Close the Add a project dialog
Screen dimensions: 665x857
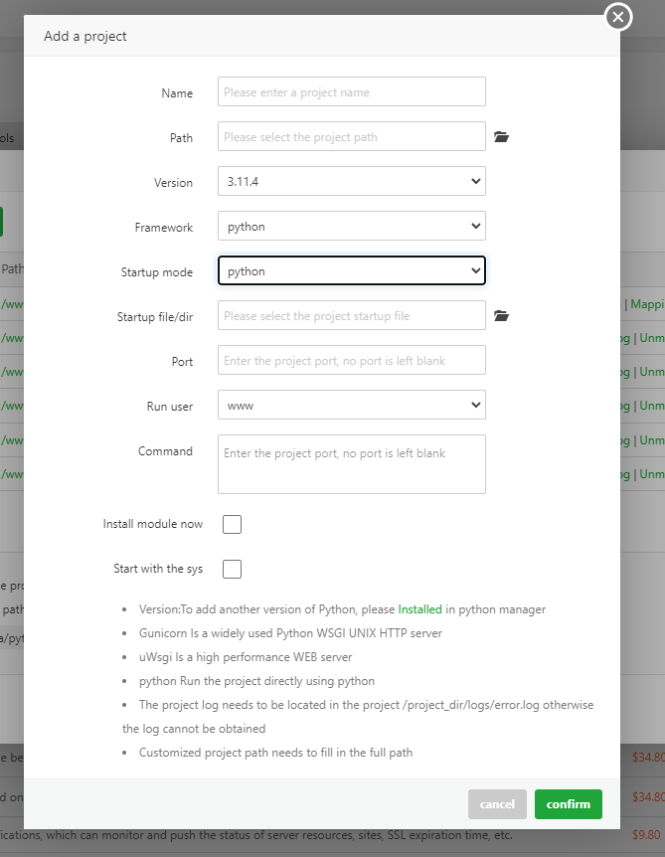pyautogui.click(x=618, y=17)
